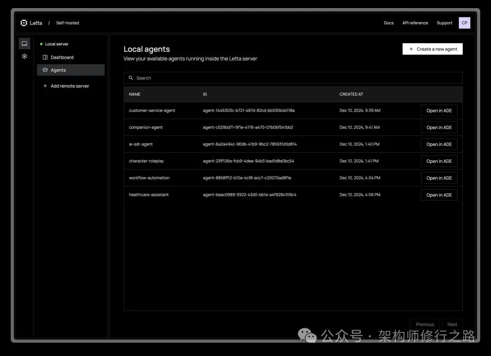Click the Self-hosted breadcrumb

pyautogui.click(x=68, y=23)
